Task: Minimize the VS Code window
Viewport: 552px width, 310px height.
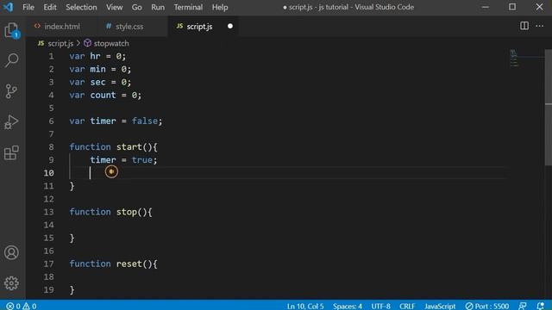Action: [x=485, y=7]
